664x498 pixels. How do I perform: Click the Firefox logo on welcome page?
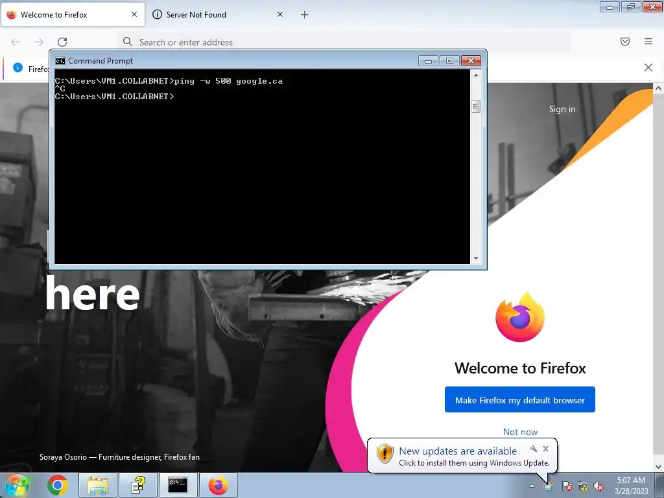[x=520, y=318]
